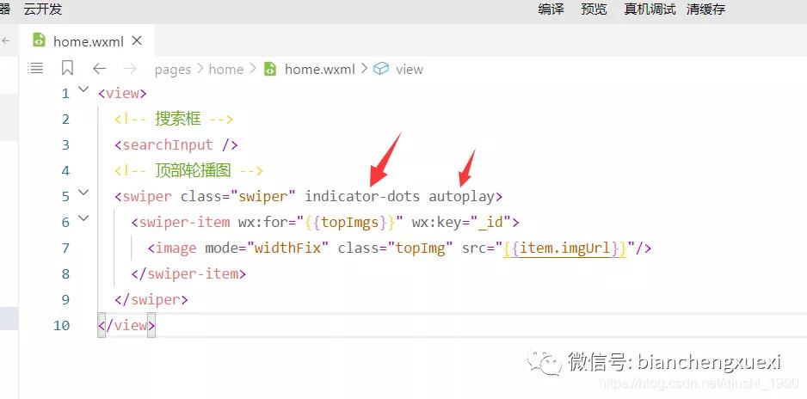Screen dimensions: 807x399
Task: Select pages in breadcrumb
Action: tap(172, 70)
